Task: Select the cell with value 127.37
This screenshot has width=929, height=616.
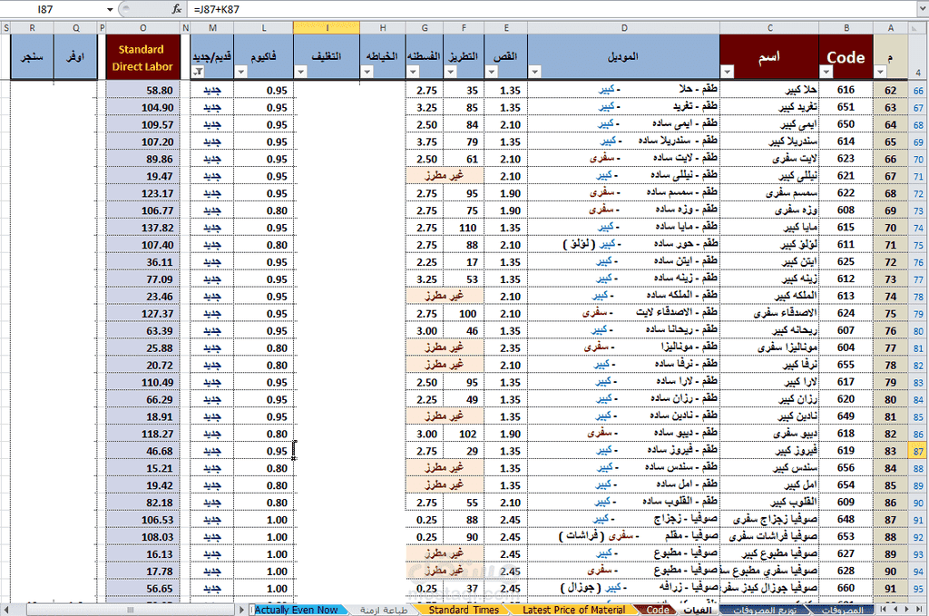Action: click(x=142, y=314)
